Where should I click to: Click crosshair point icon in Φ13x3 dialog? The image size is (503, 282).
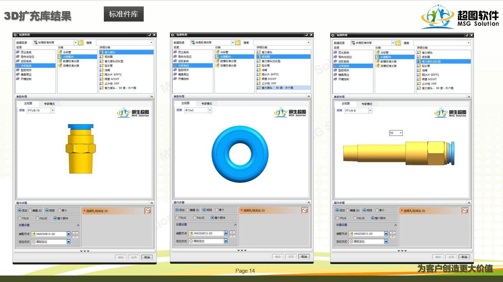point(232,234)
